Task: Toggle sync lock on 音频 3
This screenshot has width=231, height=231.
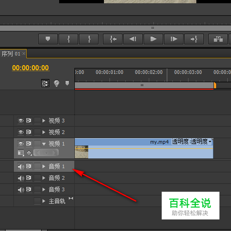Action: [29, 189]
